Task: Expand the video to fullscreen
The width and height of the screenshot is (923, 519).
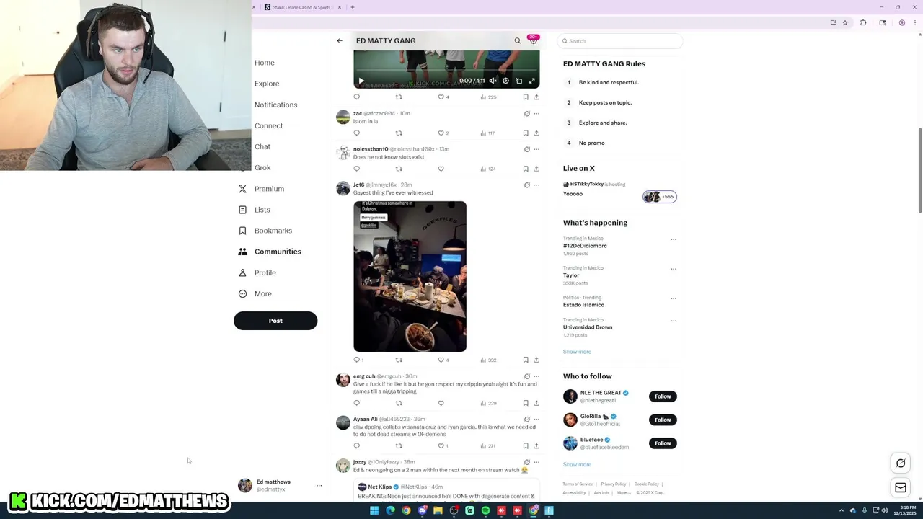Action: coord(532,81)
